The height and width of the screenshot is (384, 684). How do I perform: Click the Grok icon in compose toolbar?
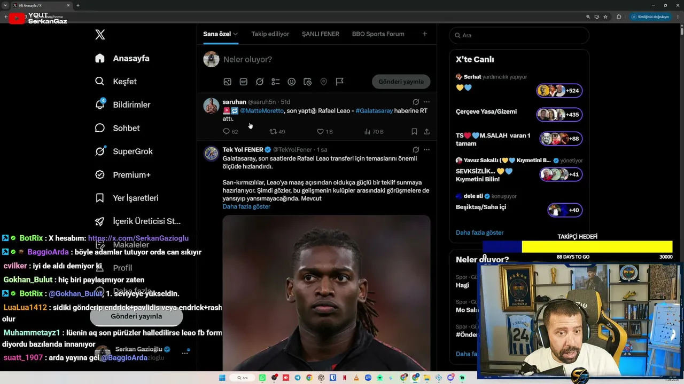[260, 82]
